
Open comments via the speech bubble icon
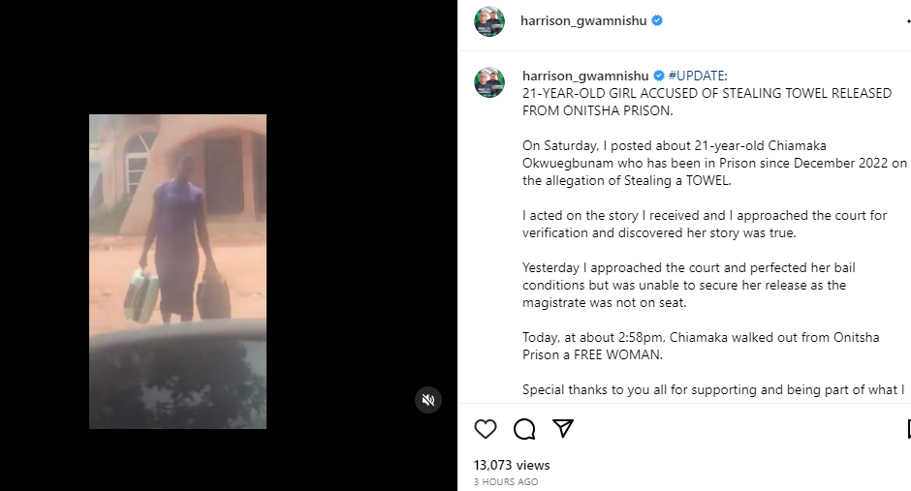coord(524,429)
